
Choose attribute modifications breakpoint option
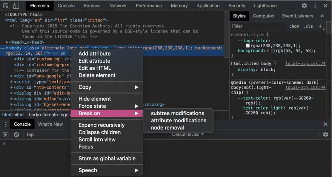pos(178,120)
